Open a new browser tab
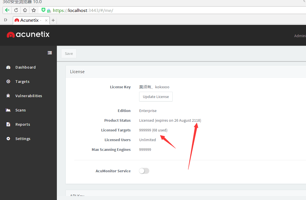The height and width of the screenshot is (200, 306). tap(53, 20)
